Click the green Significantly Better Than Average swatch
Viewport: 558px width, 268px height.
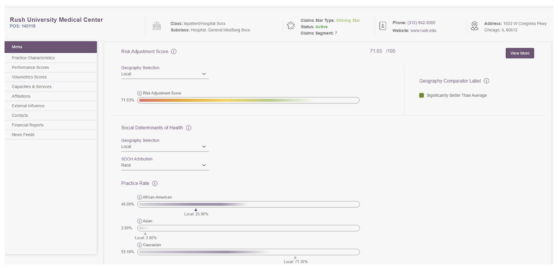(421, 96)
